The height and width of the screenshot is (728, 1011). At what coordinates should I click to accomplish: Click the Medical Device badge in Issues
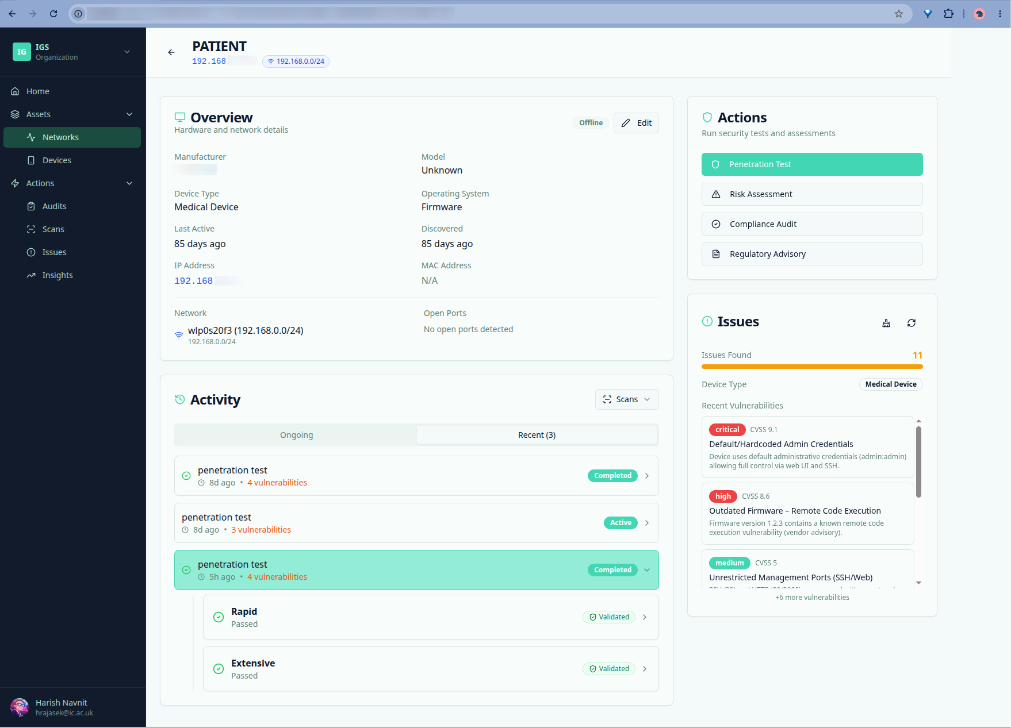coord(891,384)
